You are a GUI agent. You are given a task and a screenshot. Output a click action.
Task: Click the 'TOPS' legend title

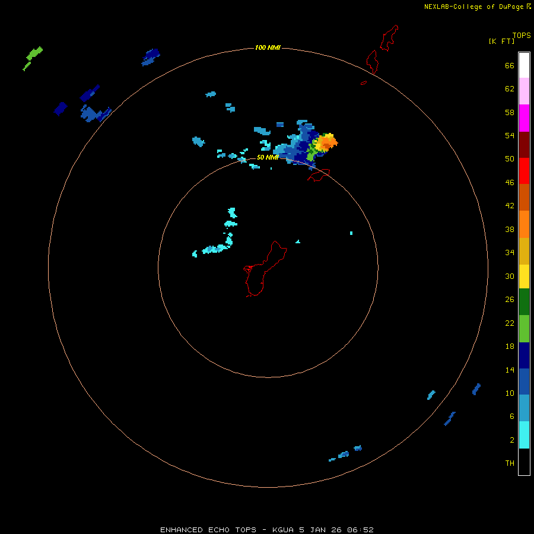522,36
